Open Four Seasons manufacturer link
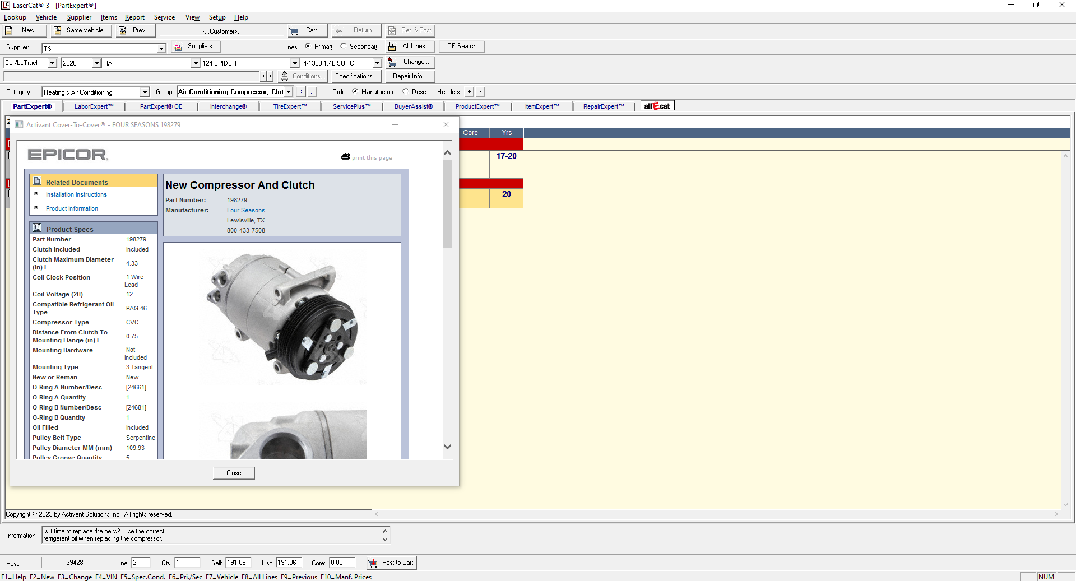The width and height of the screenshot is (1076, 581). (246, 210)
